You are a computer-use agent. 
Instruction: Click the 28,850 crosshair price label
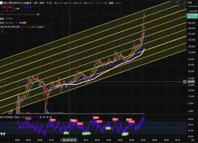191,82
